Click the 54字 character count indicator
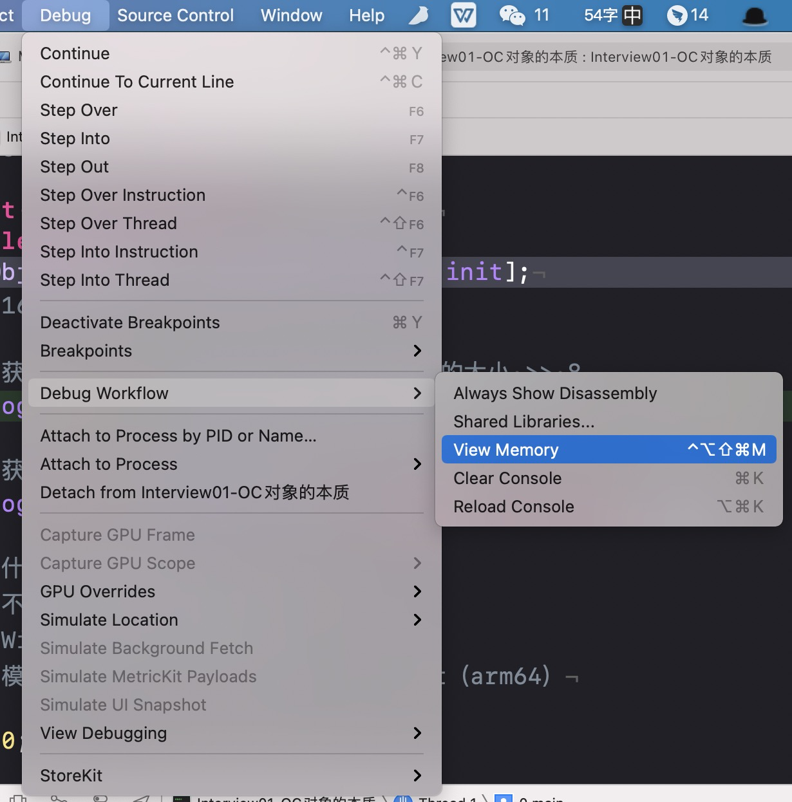The width and height of the screenshot is (792, 802). [x=601, y=15]
